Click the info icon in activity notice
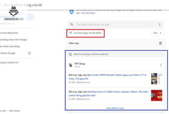The width and height of the screenshot is (169, 114). click(70, 54)
